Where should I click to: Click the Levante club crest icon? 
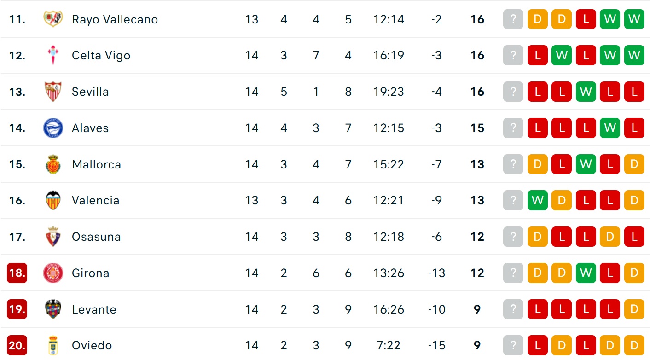[x=53, y=309]
